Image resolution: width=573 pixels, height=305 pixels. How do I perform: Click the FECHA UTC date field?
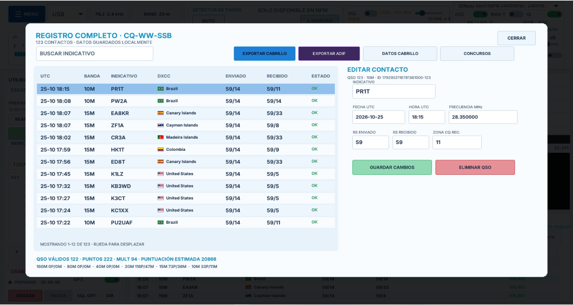[x=378, y=117]
